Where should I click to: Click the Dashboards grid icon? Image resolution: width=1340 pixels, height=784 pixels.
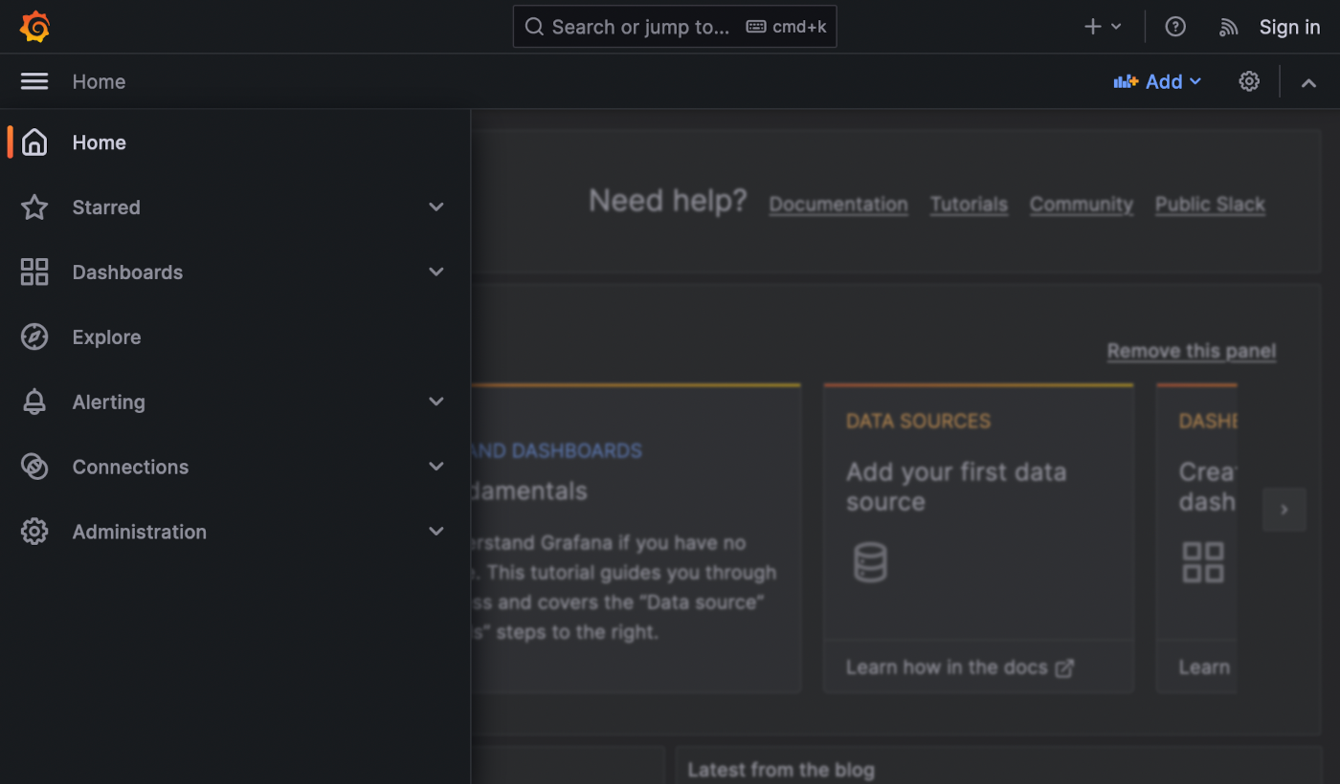(x=34, y=272)
